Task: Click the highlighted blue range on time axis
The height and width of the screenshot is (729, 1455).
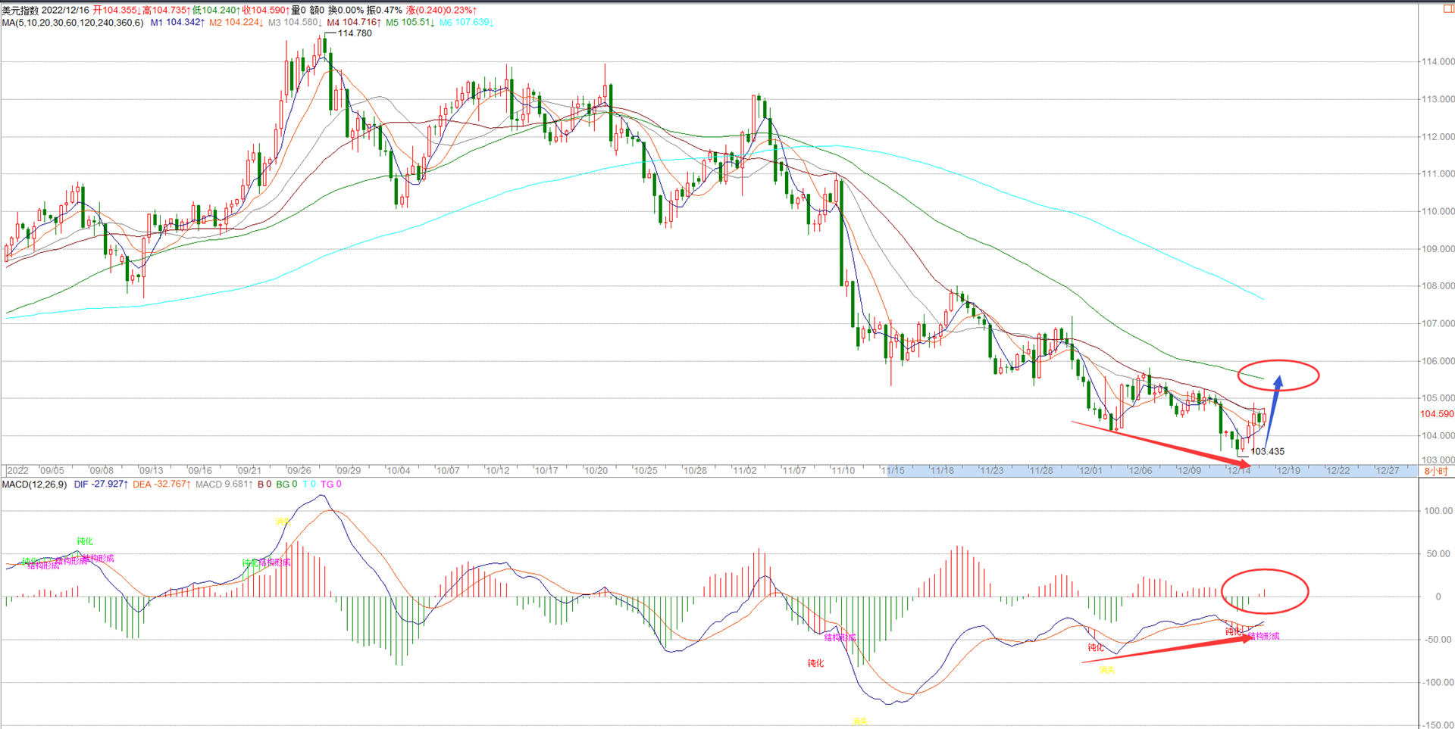Action: pos(1137,471)
